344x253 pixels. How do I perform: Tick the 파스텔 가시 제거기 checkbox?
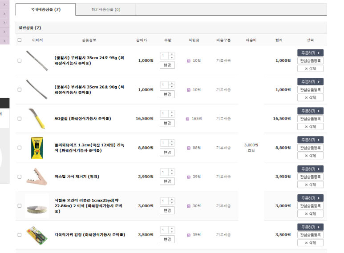[20, 177]
